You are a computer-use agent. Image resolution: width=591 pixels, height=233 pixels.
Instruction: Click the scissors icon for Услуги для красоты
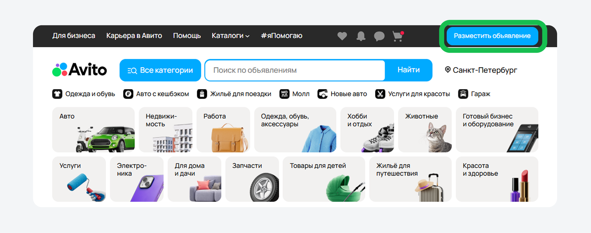coord(380,94)
